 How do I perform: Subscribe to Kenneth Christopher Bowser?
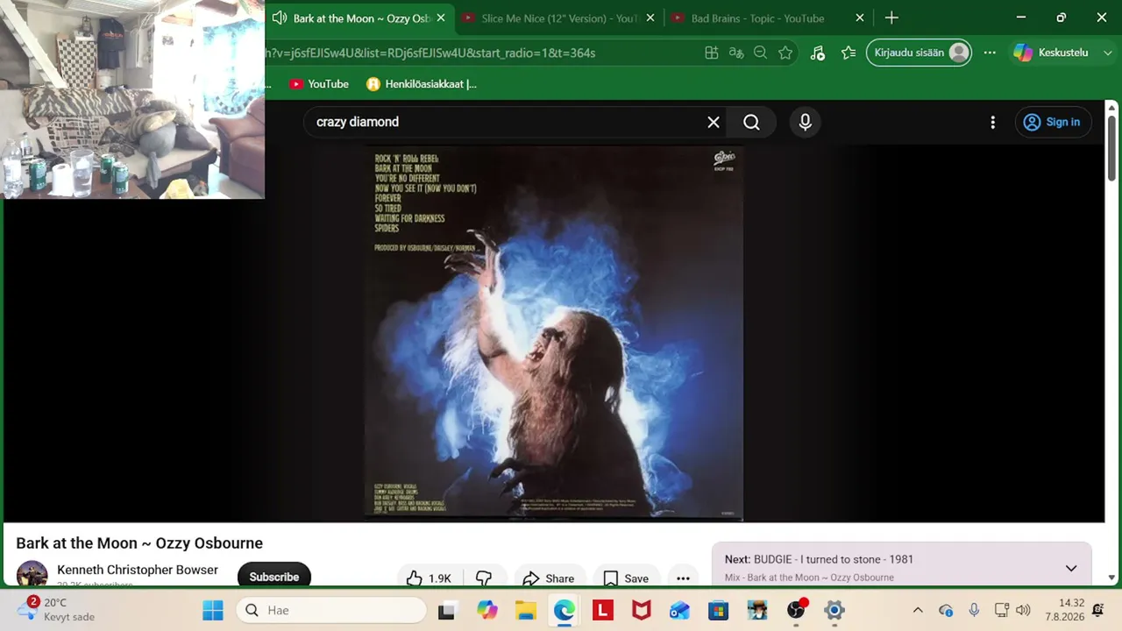274,577
